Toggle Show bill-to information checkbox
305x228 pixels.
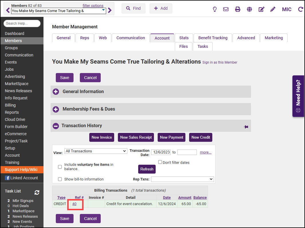point(60,179)
